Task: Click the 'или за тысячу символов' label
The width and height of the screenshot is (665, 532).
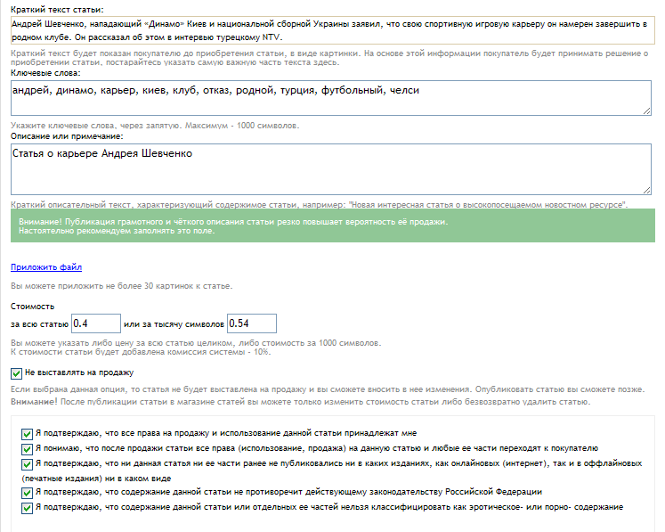Action: (x=174, y=324)
